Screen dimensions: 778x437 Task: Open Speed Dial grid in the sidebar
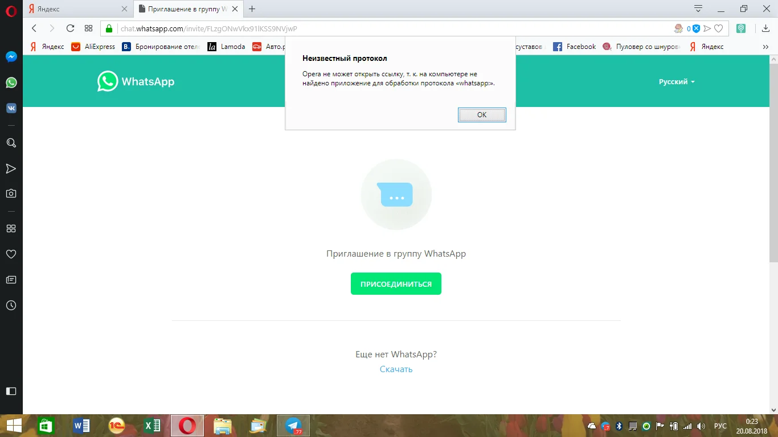(11, 228)
